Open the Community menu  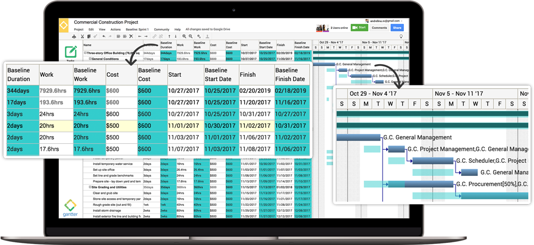(161, 29)
